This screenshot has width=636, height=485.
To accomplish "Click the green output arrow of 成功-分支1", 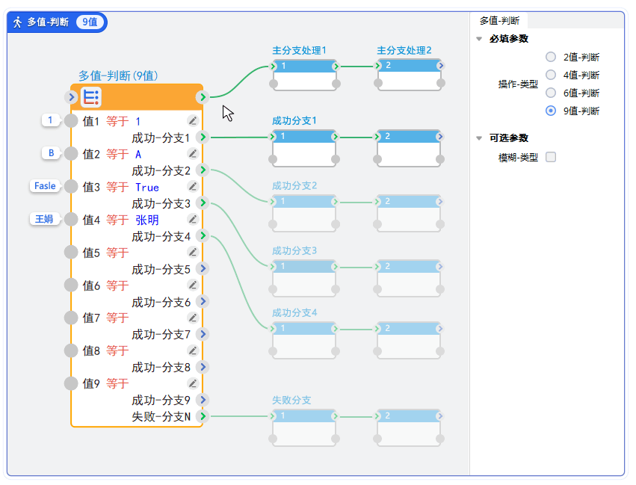I will click(202, 137).
